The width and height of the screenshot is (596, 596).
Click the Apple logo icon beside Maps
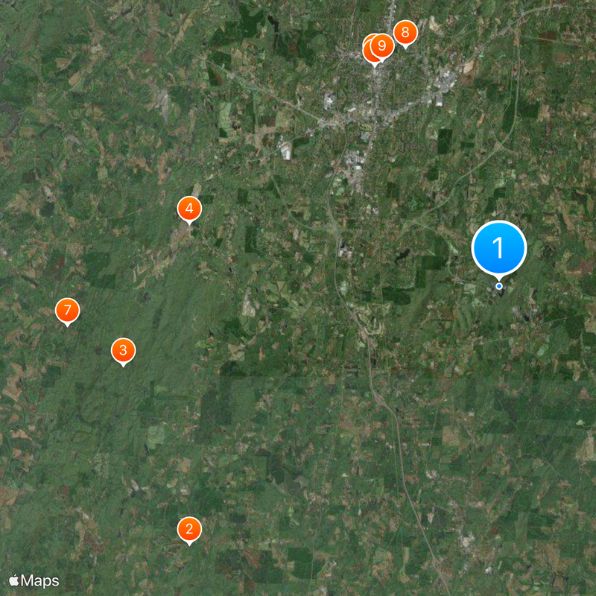click(x=13, y=580)
